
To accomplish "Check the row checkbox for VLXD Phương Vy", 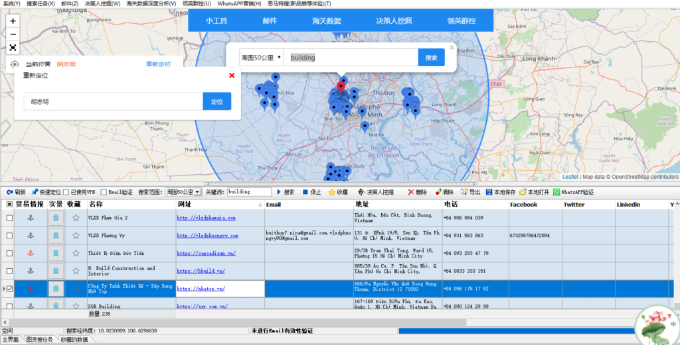I will [9, 235].
